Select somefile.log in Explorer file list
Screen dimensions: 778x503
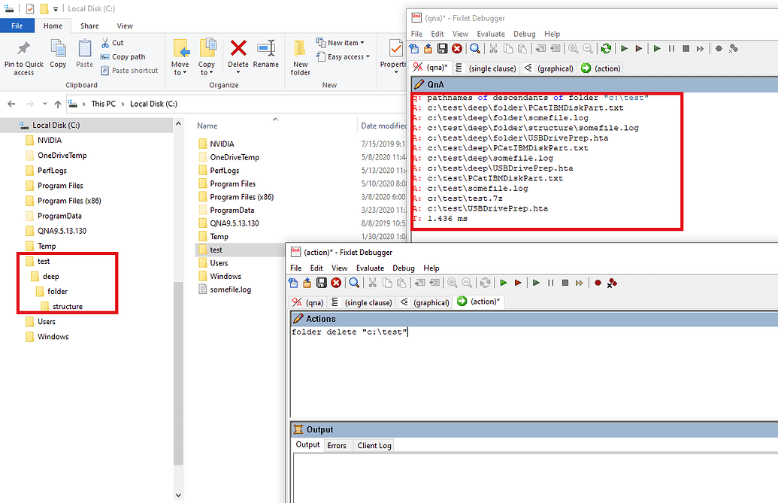point(230,289)
